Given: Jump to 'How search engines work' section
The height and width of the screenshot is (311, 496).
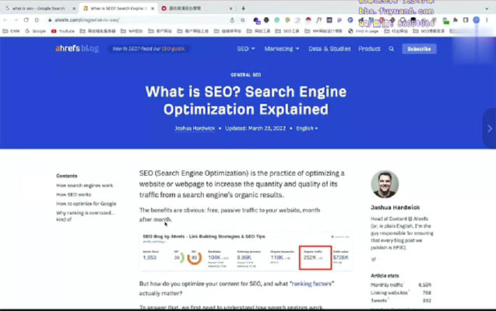Looking at the screenshot, I should pyautogui.click(x=84, y=186).
